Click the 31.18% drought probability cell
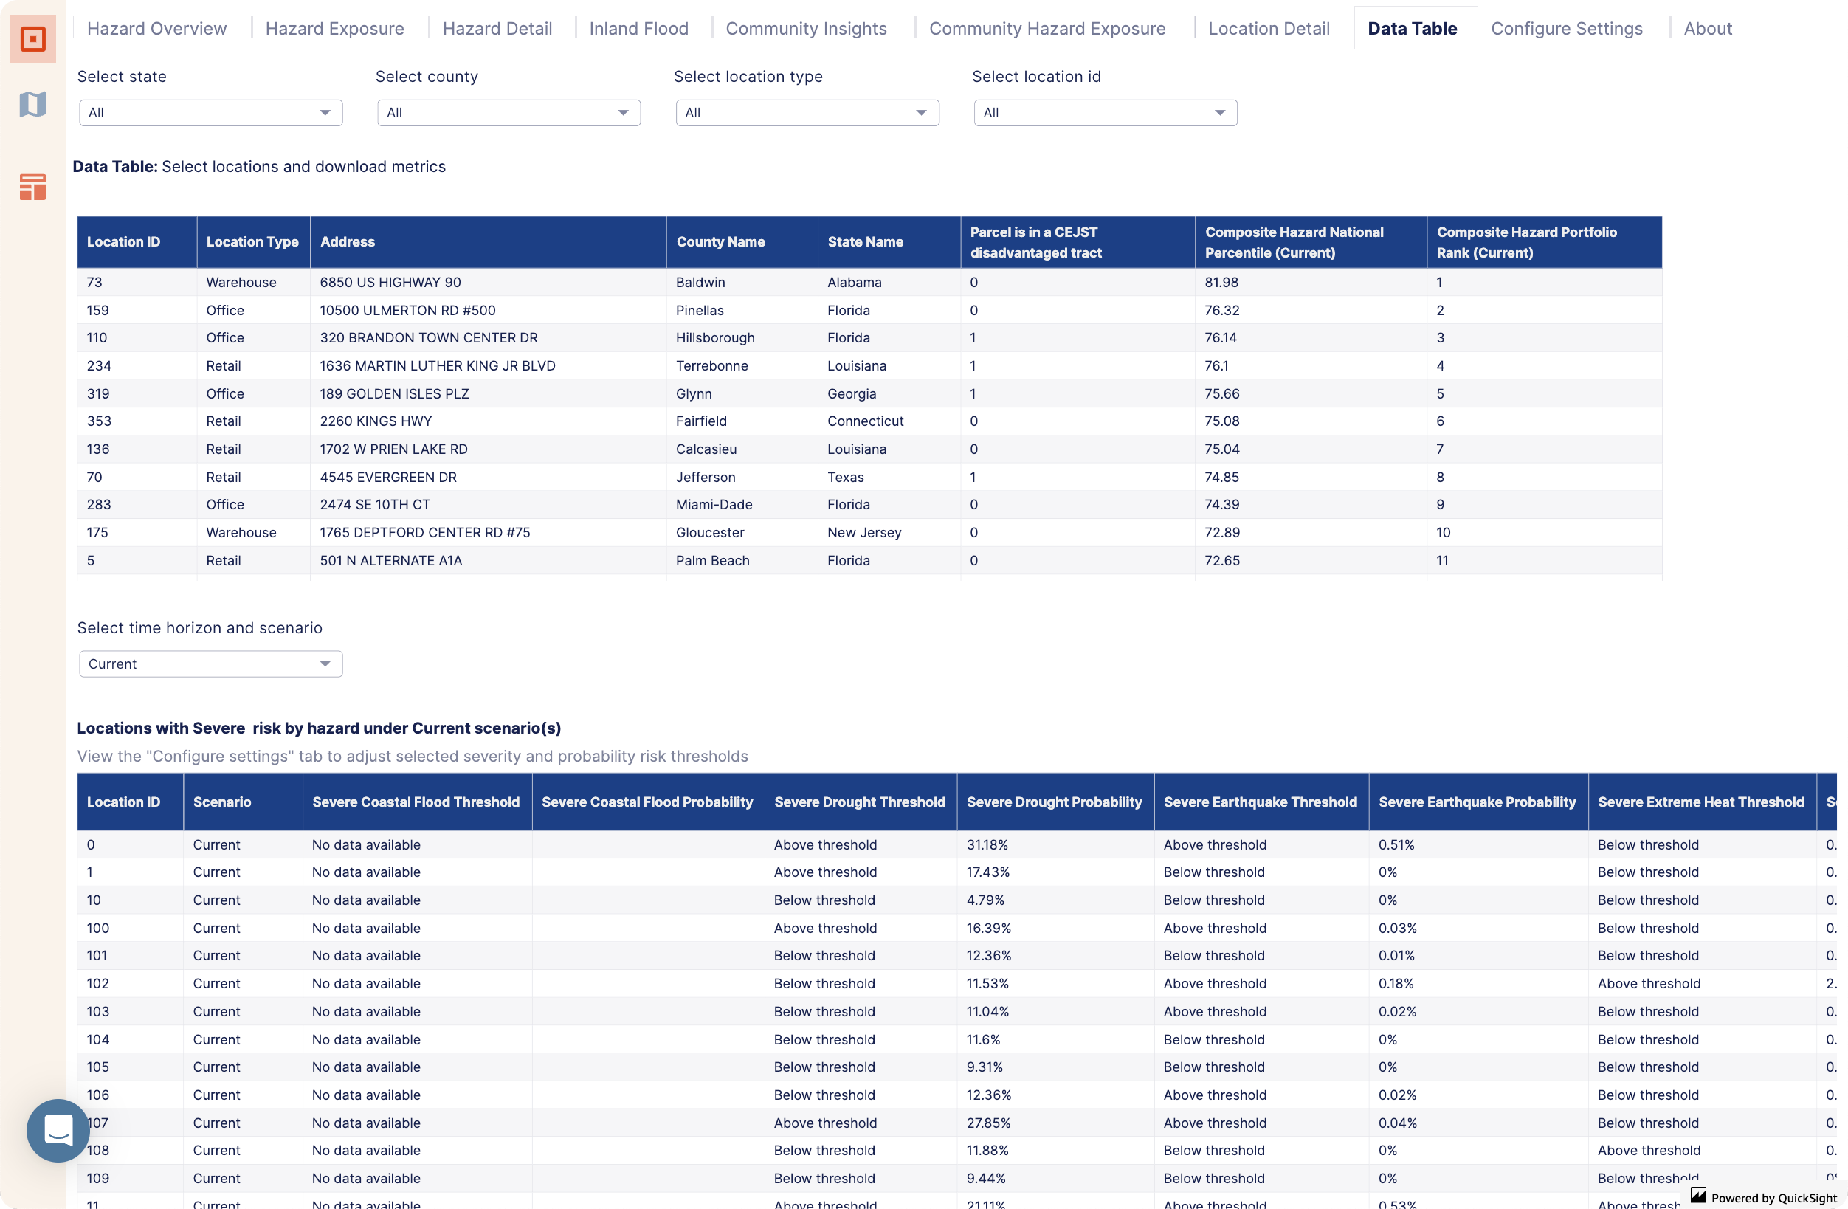Viewport: 1848px width, 1209px height. pos(1055,845)
